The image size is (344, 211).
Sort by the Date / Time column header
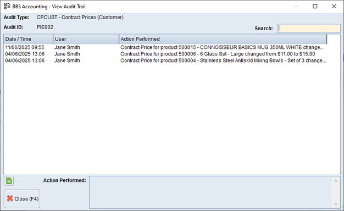pos(29,39)
